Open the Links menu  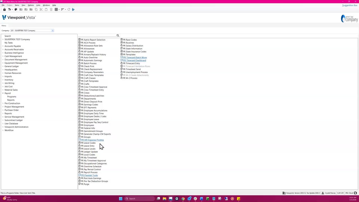coord(38,5)
